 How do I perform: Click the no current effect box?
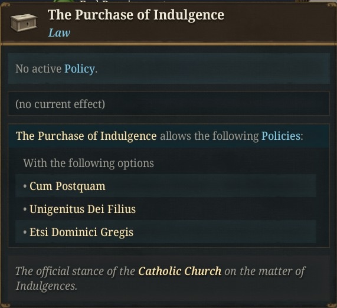coord(169,104)
